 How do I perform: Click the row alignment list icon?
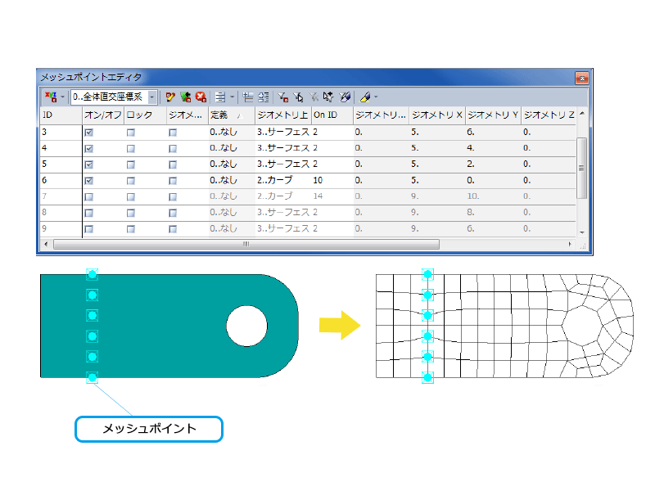(x=220, y=97)
